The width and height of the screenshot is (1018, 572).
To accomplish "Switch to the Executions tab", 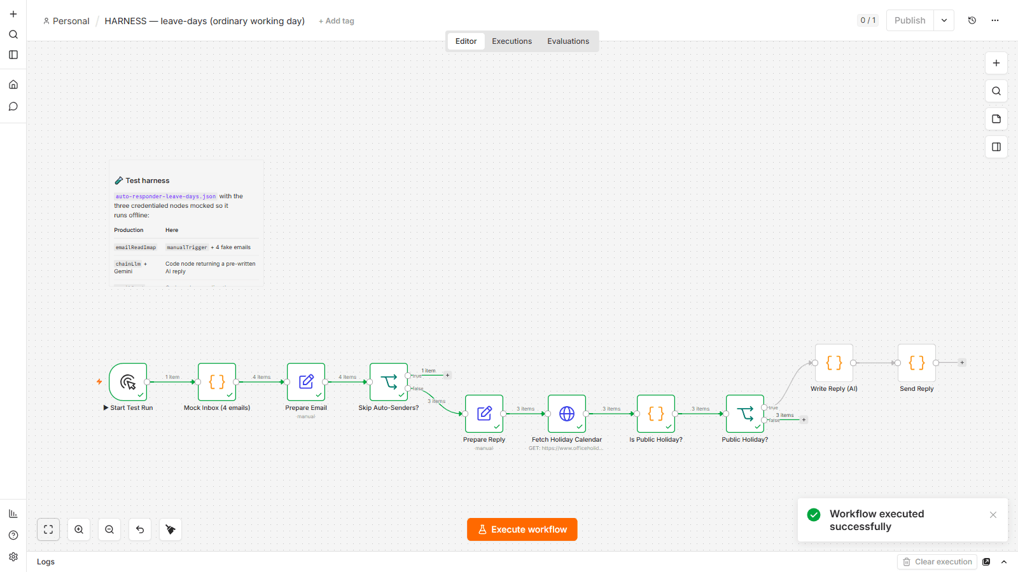I will [512, 41].
